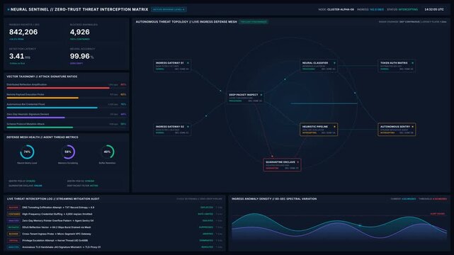Click amber status dot on Heuristic Pipeline node

tap(334, 127)
